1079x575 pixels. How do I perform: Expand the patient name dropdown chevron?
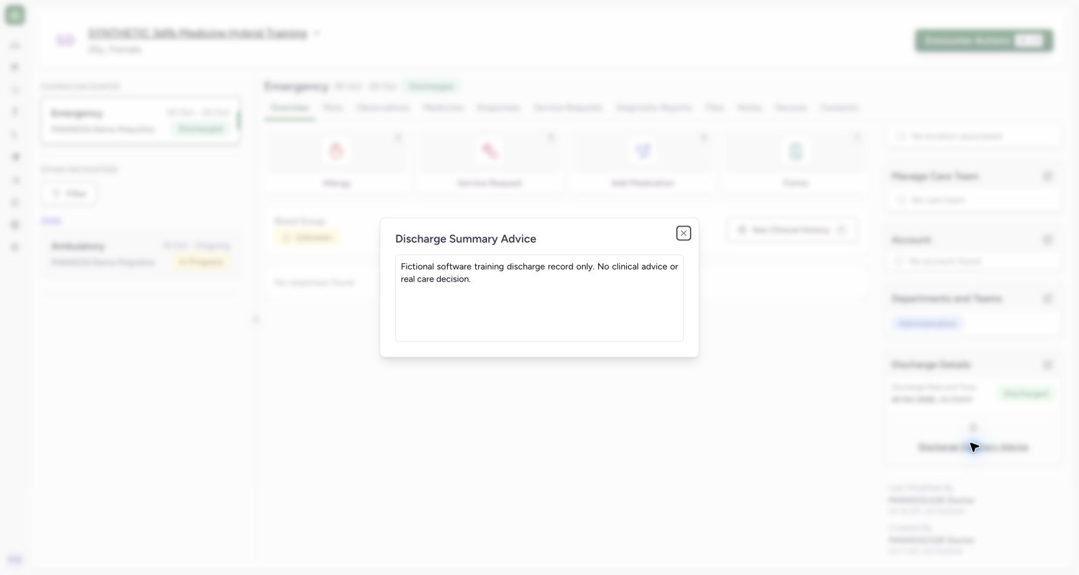(x=317, y=34)
